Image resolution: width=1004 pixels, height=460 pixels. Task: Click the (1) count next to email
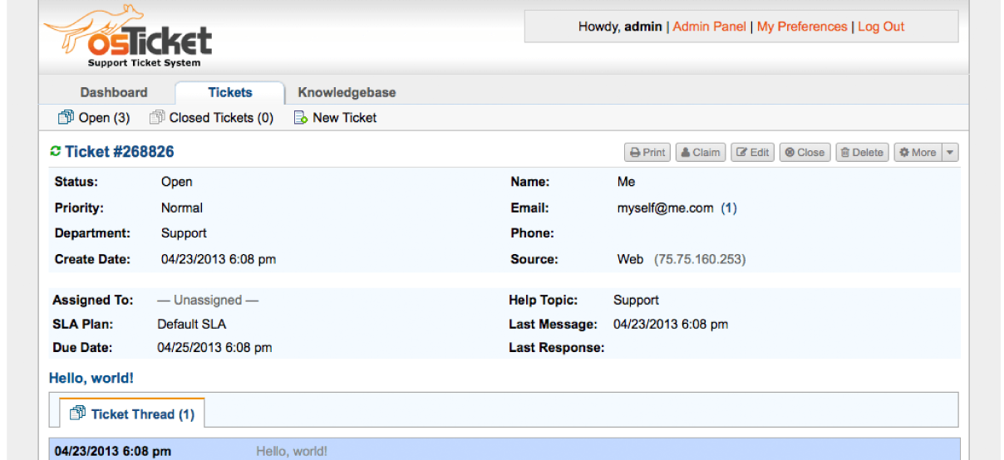tap(729, 208)
